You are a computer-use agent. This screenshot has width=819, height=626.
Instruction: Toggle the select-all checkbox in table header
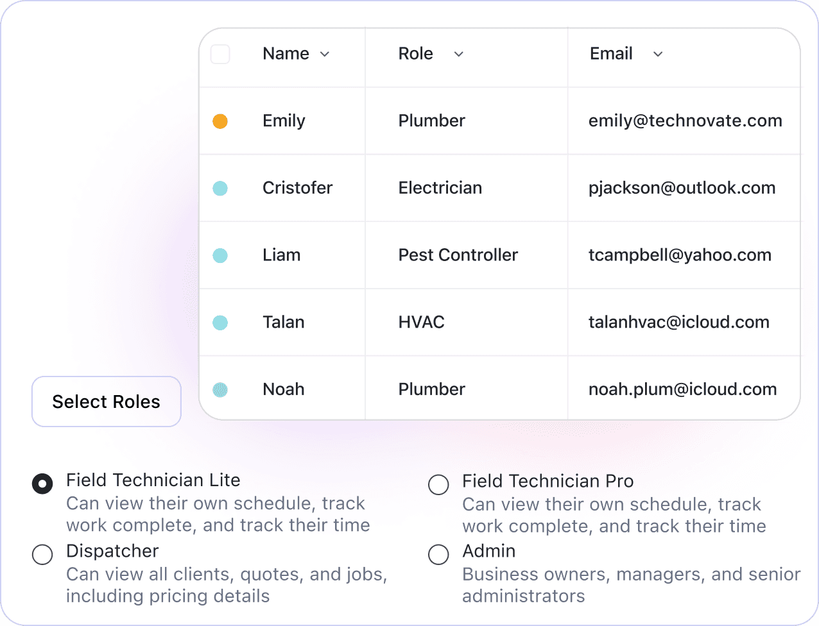(x=220, y=54)
